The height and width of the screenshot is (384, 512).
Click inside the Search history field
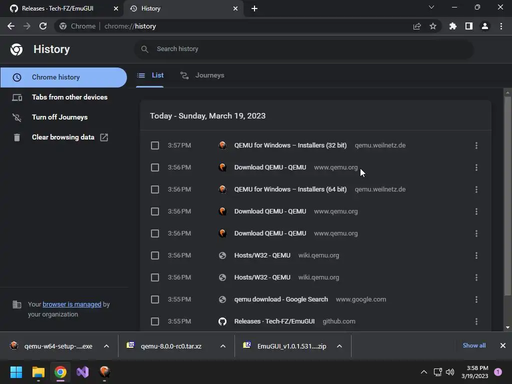(x=303, y=49)
